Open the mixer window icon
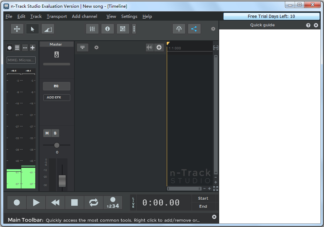The width and height of the screenshot is (324, 227). pos(92,29)
